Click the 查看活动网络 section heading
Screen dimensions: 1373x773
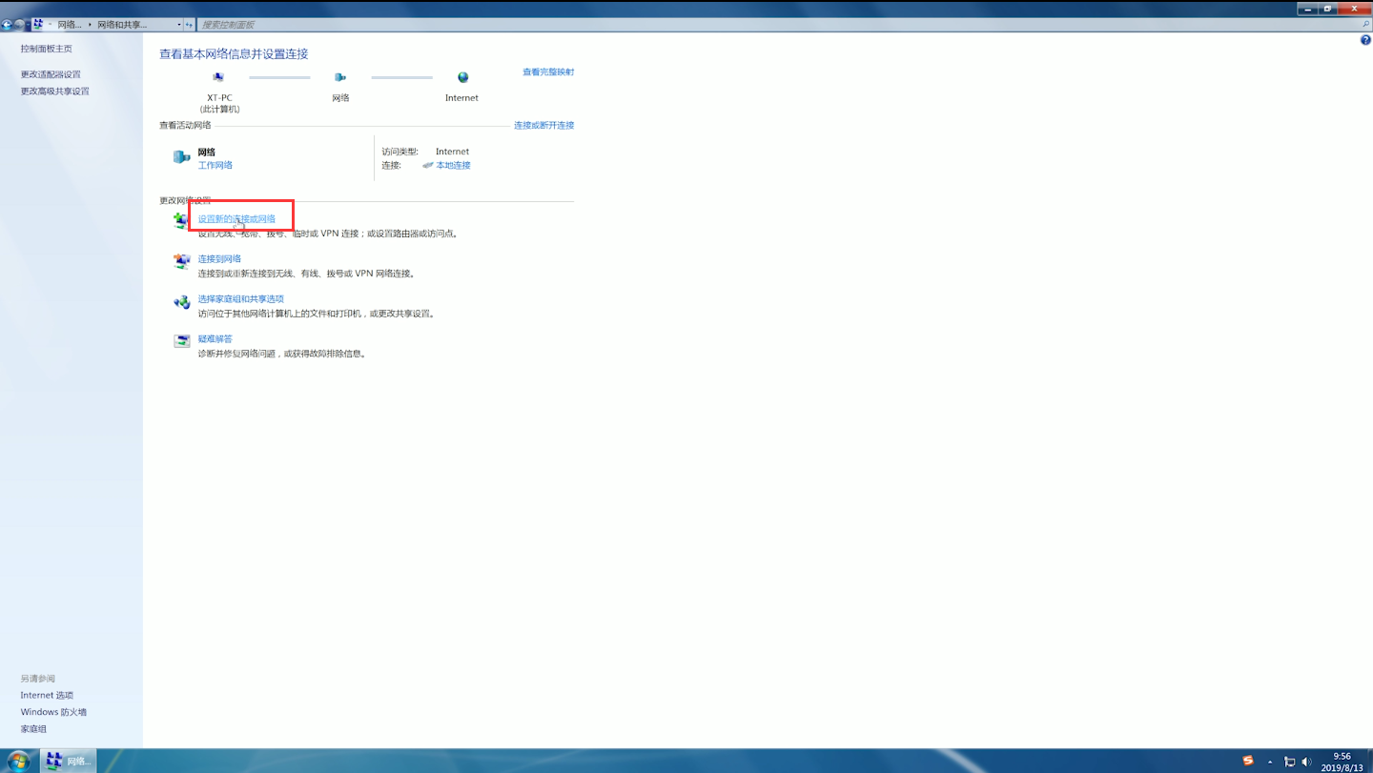tap(185, 126)
